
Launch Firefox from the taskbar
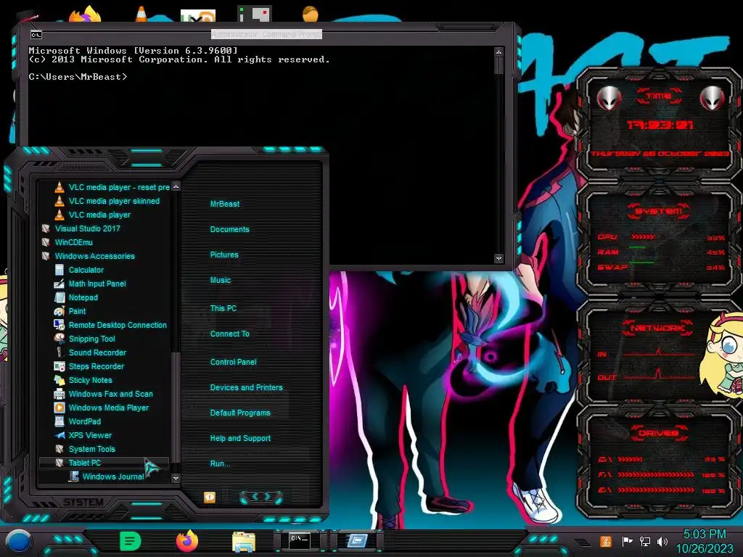coord(187,541)
